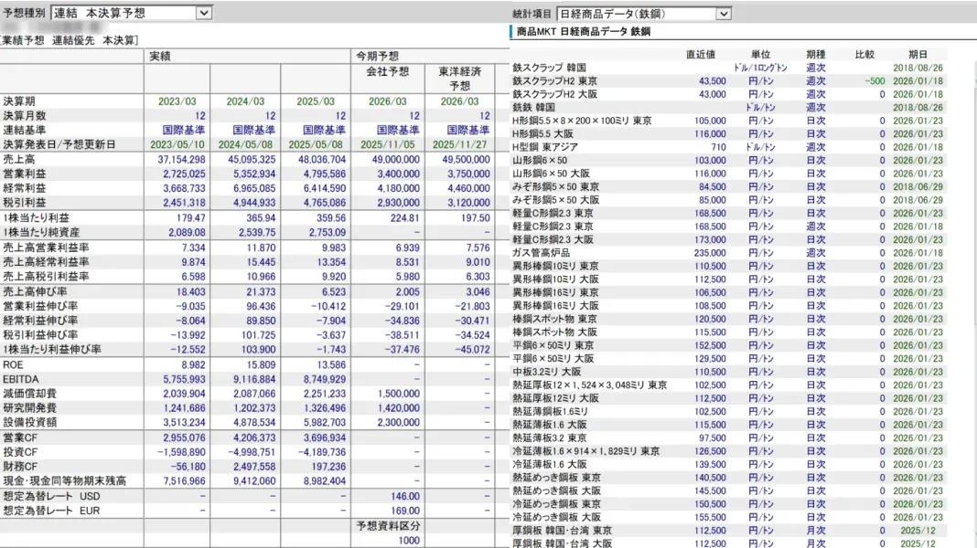Viewport: 977px width, 548px height.
Task: Open the 統計項目 dropdown showing 日経商品データ(鉄鋼)
Action: point(644,14)
